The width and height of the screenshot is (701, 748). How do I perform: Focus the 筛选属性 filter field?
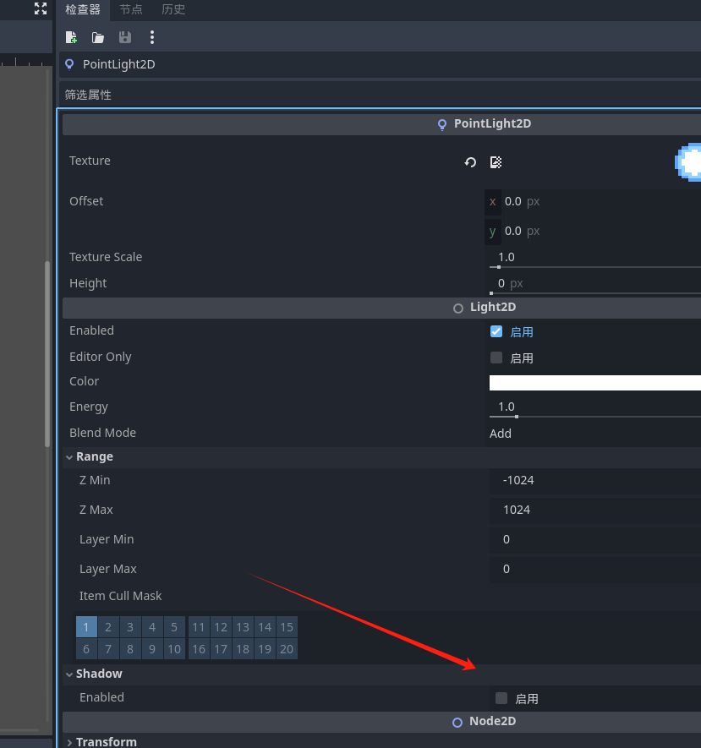[381, 95]
